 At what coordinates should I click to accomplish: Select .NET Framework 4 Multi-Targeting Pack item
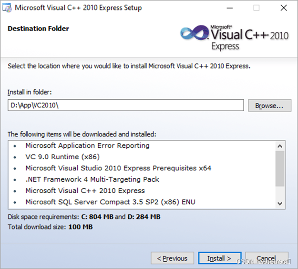point(92,179)
